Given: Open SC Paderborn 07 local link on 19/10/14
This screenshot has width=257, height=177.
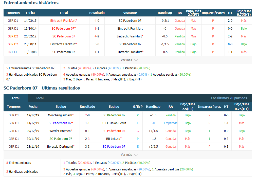Looking at the screenshot, I should pos(64,29).
